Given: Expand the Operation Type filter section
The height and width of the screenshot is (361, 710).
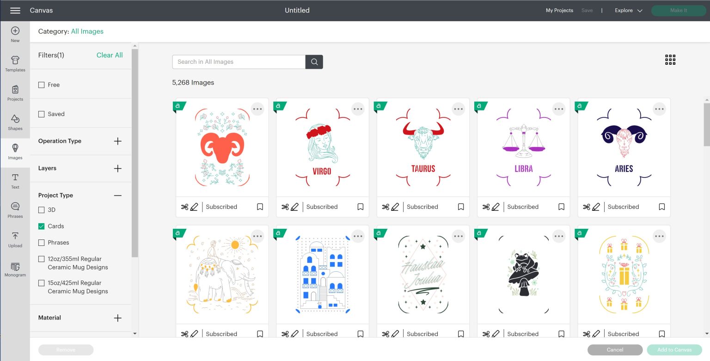Looking at the screenshot, I should click(x=117, y=141).
